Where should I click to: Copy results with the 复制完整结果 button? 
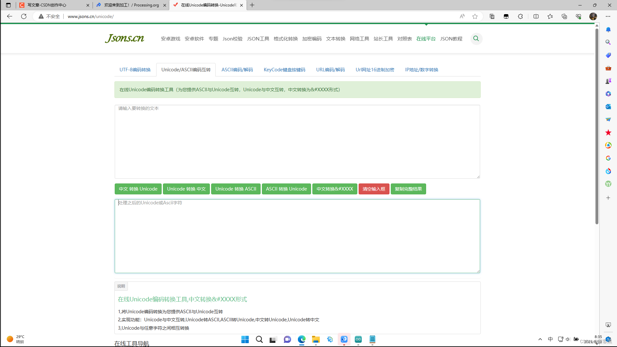pyautogui.click(x=408, y=189)
